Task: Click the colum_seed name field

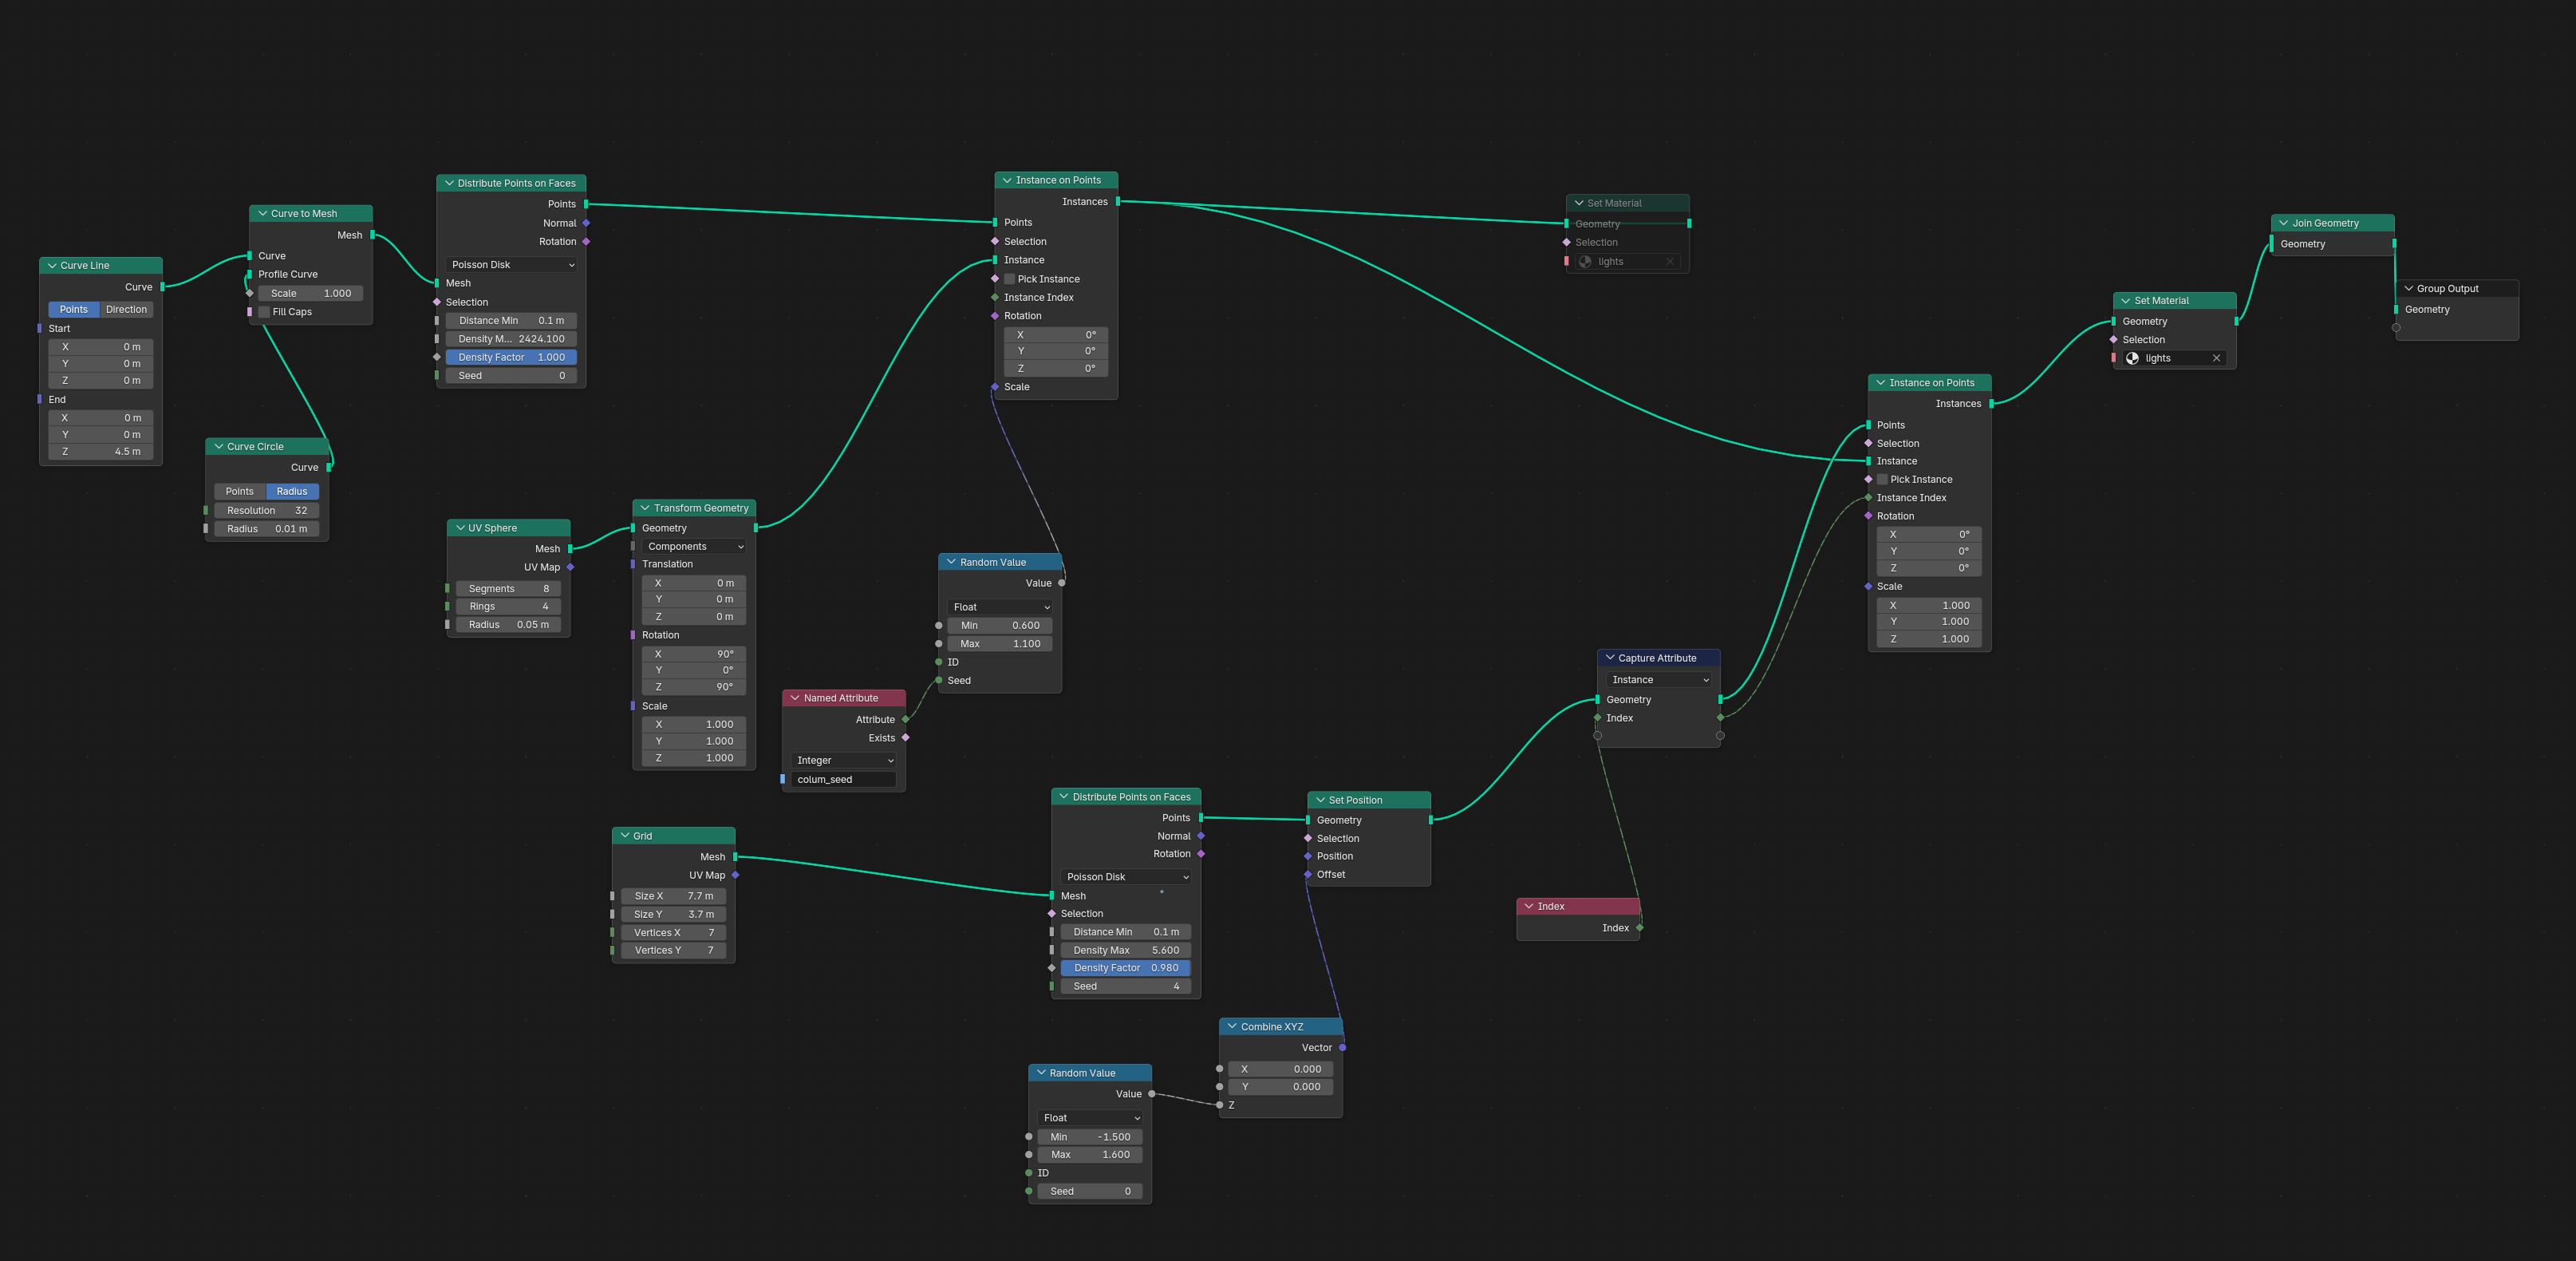Action: pyautogui.click(x=843, y=780)
